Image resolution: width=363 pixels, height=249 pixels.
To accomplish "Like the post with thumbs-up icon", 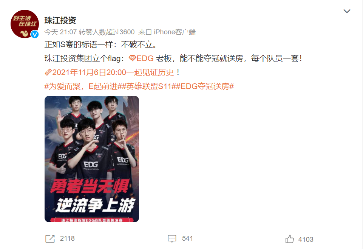I will point(289,239).
